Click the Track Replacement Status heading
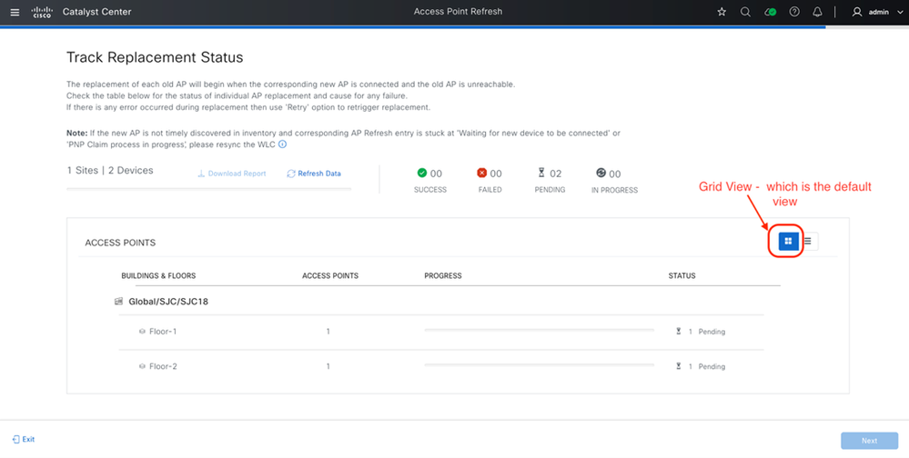Screen dimensions: 909x458 coord(155,57)
